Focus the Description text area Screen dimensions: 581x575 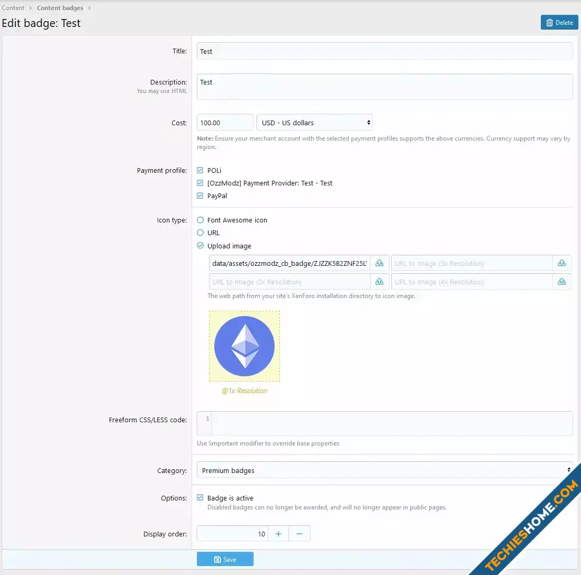[x=384, y=87]
